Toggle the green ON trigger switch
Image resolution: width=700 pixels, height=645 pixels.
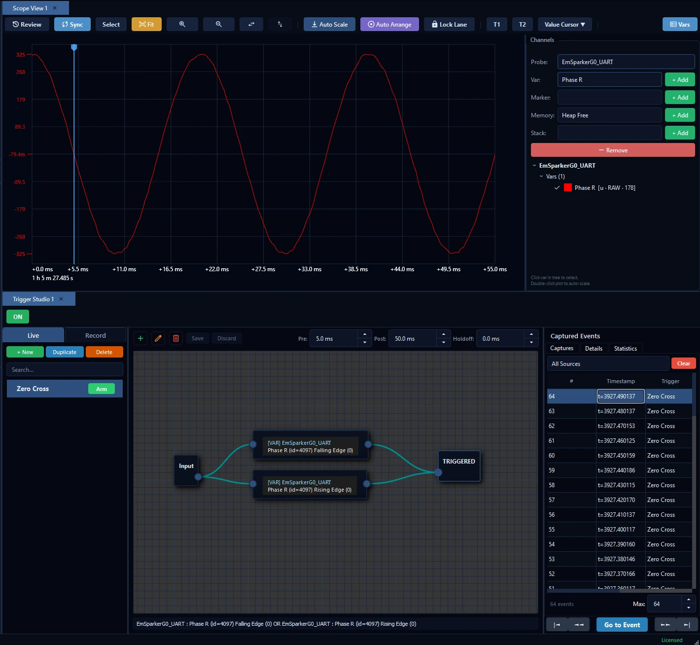(18, 317)
